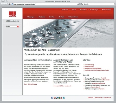The width and height of the screenshot is (116, 103).
Task: Open the Facebook icon in the footer
Action: [x=52, y=98]
